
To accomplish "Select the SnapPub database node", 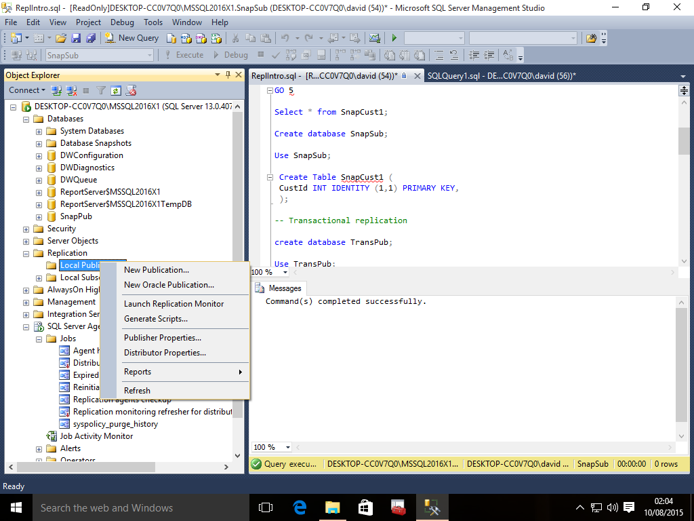I will (x=76, y=216).
